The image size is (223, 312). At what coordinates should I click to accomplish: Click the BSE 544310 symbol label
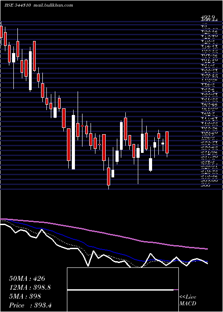click(18, 5)
